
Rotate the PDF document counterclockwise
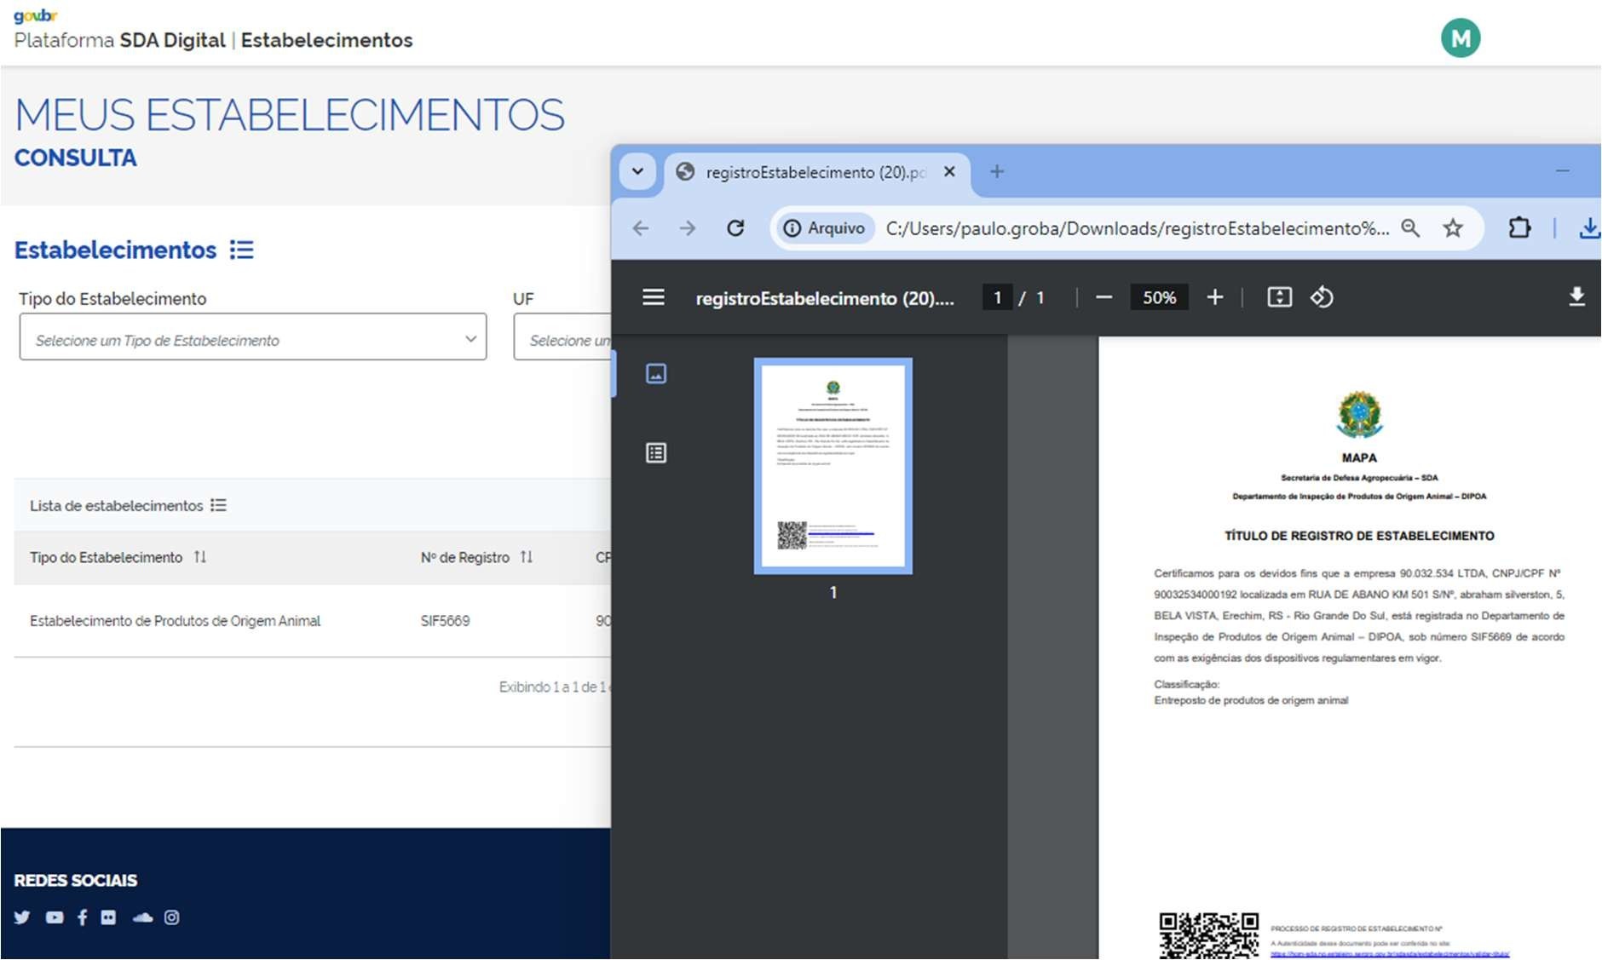pos(1322,297)
